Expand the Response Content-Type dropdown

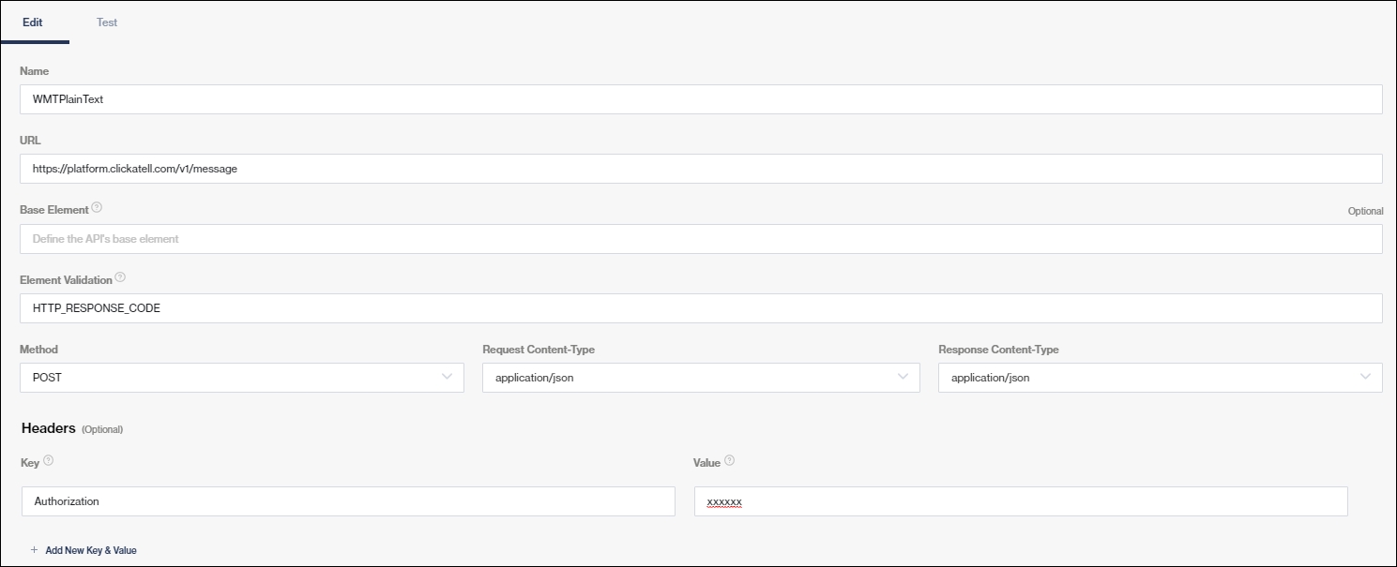coord(1159,378)
